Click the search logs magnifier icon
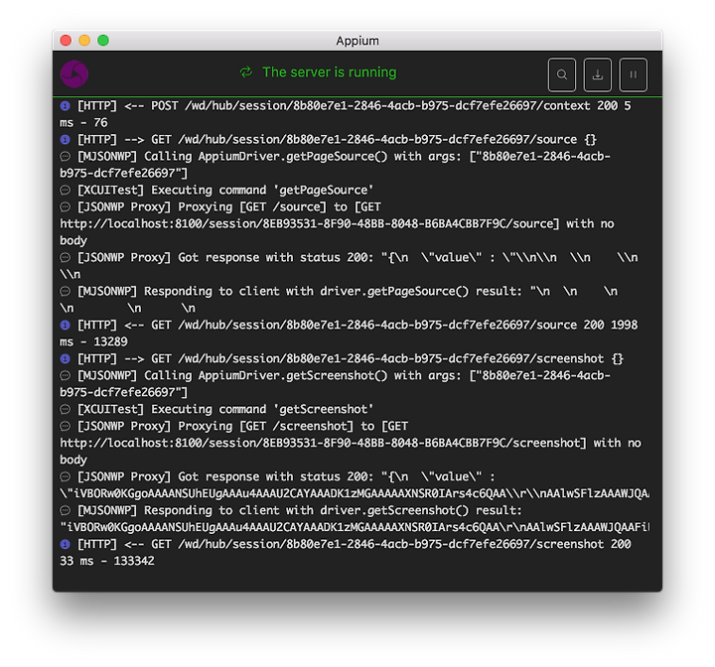Screen dimensions: 715x667 [x=562, y=74]
